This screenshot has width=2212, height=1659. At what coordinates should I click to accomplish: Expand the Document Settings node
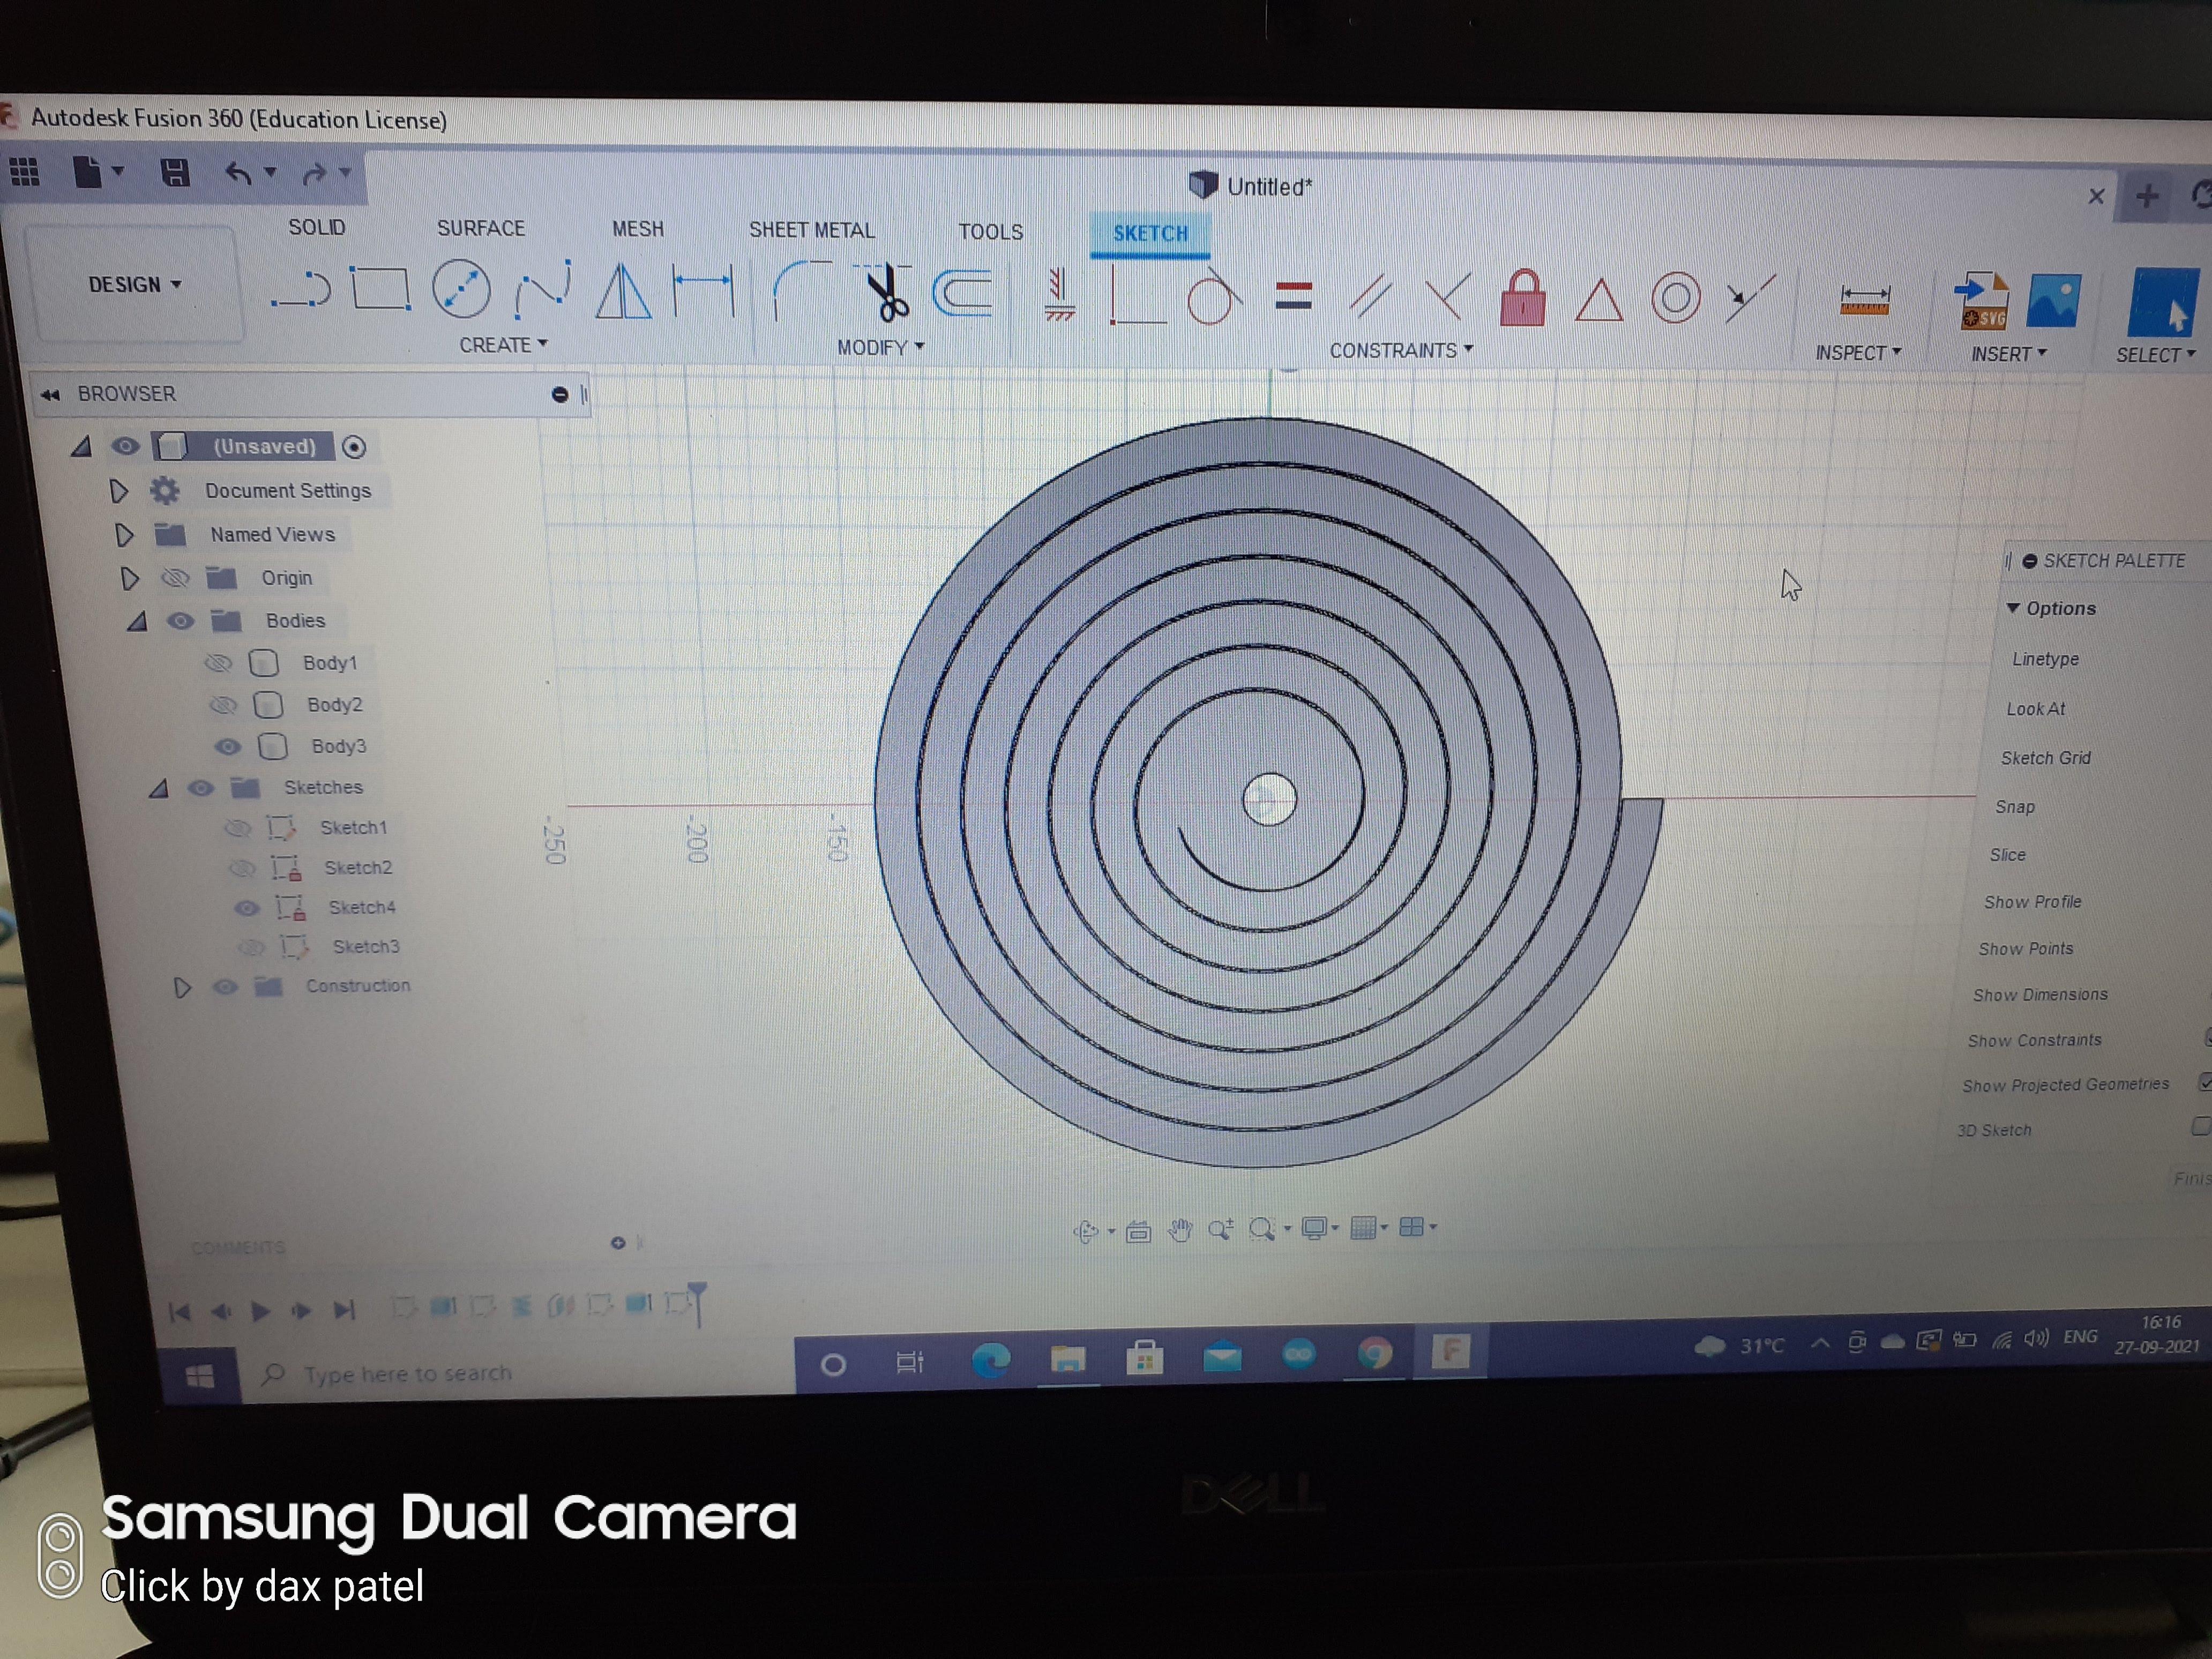pos(118,491)
